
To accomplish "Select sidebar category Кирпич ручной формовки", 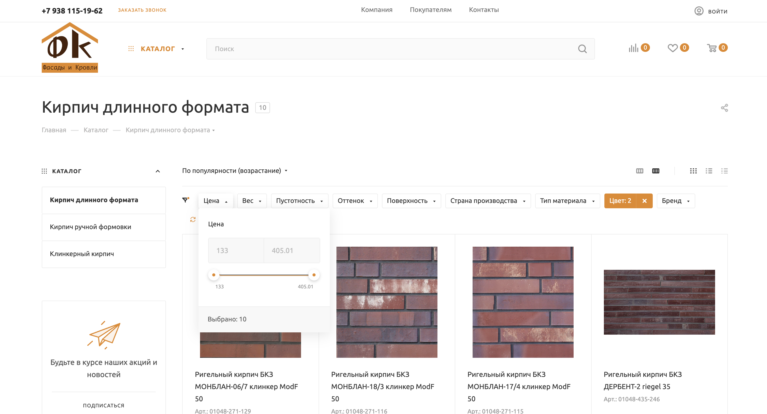I will (104, 227).
